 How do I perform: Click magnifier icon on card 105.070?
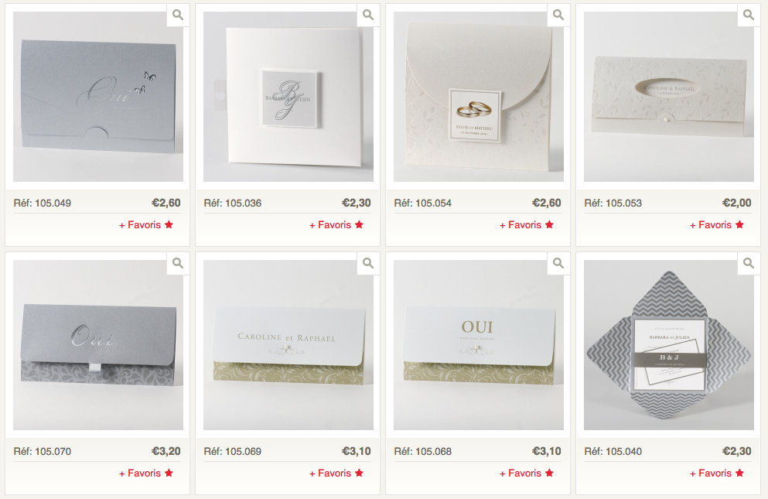pos(178,263)
